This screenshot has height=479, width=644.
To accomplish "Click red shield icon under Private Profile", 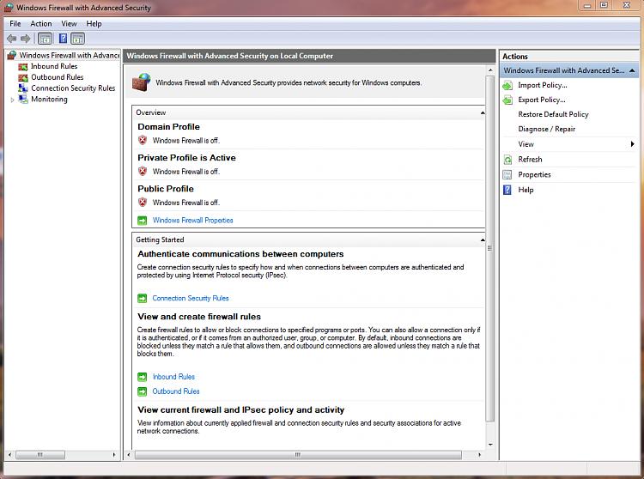I will click(143, 171).
